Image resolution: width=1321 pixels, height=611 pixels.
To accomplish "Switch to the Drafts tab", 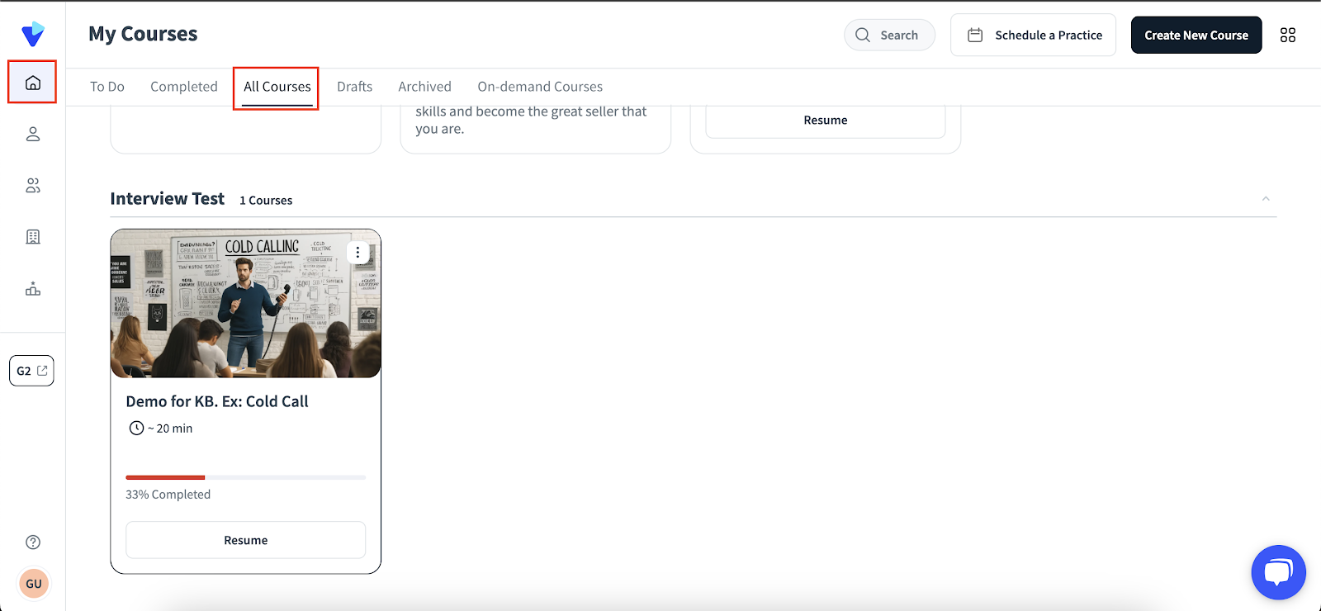I will point(354,87).
